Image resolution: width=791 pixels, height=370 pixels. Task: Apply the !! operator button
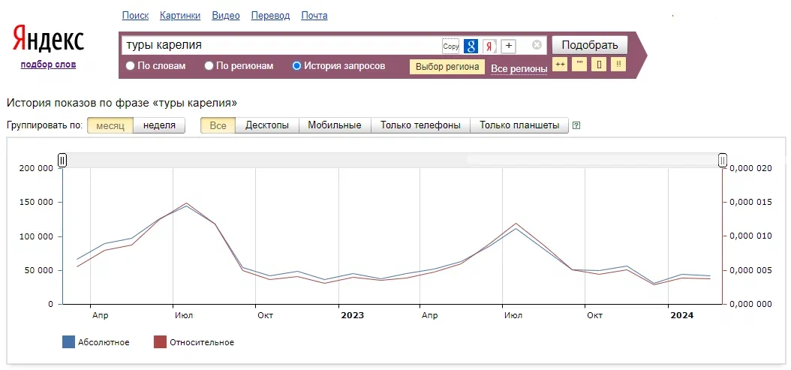click(618, 65)
